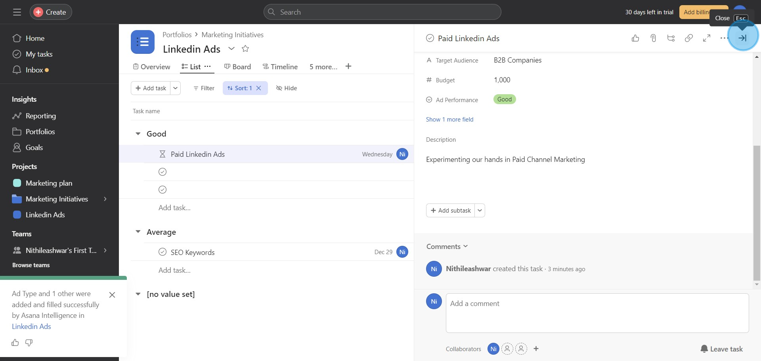Dismiss the Asana Intelligence notification
The image size is (761, 361).
pos(112,295)
